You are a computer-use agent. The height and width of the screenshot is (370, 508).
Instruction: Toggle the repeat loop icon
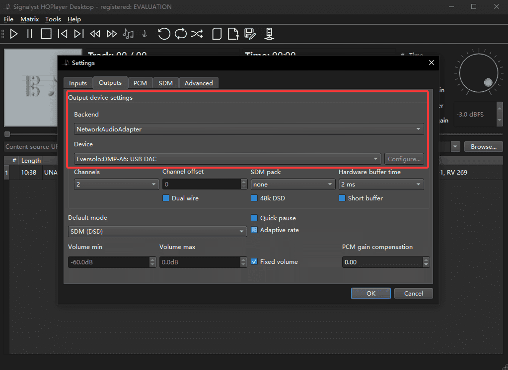pos(180,34)
